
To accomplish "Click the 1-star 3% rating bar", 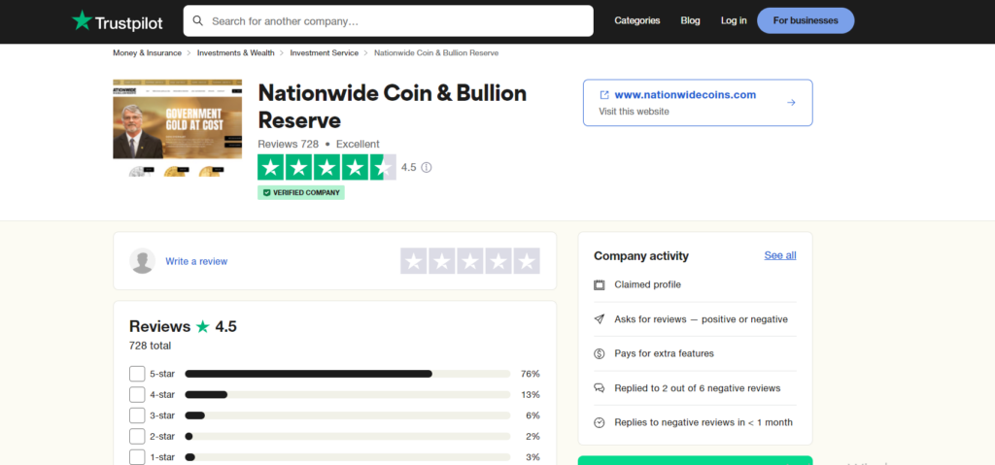I will tap(348, 457).
